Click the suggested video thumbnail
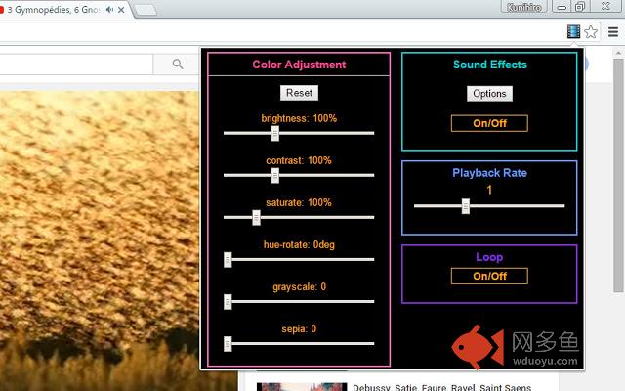The image size is (625, 391). (302, 387)
